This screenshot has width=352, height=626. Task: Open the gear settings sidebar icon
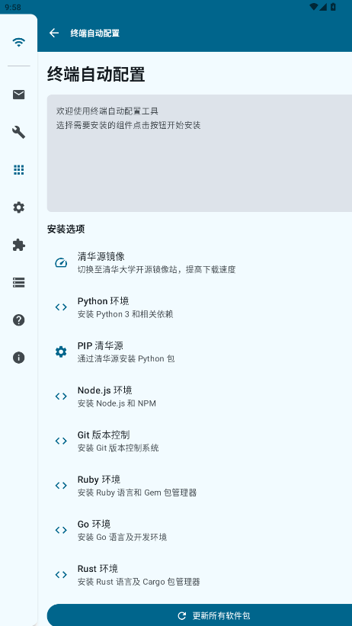(x=19, y=207)
